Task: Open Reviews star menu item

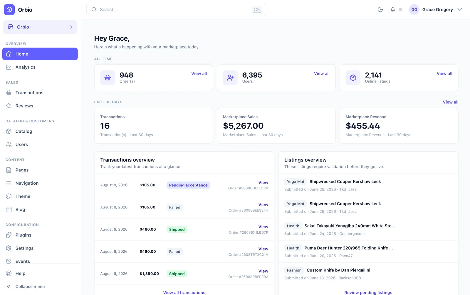Action: (x=40, y=106)
